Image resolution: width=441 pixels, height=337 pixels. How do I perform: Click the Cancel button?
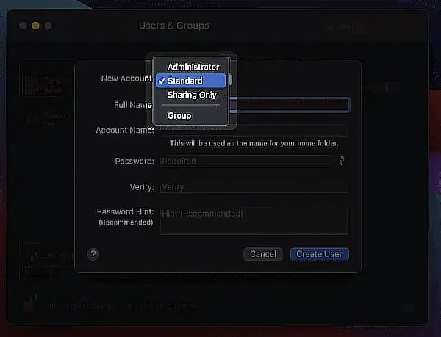(x=263, y=254)
